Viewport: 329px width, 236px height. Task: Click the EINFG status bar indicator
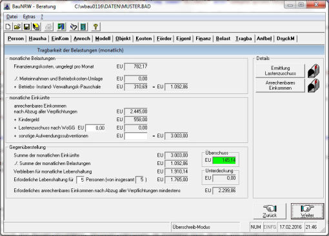click(270, 227)
